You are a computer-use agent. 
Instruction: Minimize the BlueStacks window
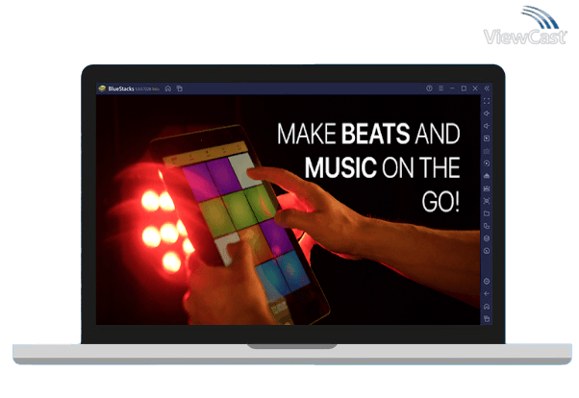coord(452,88)
